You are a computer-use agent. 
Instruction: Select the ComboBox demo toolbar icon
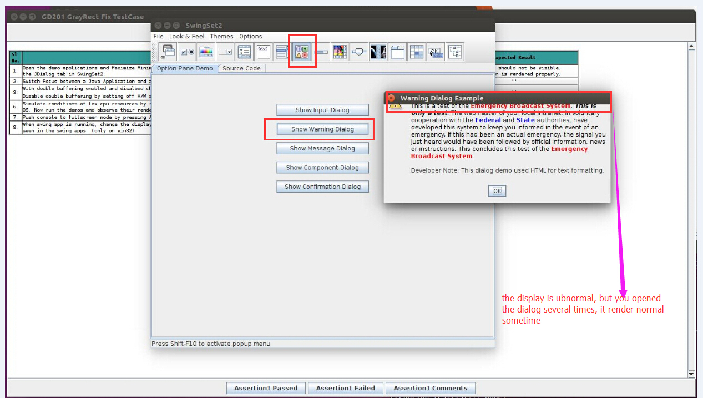pos(225,52)
